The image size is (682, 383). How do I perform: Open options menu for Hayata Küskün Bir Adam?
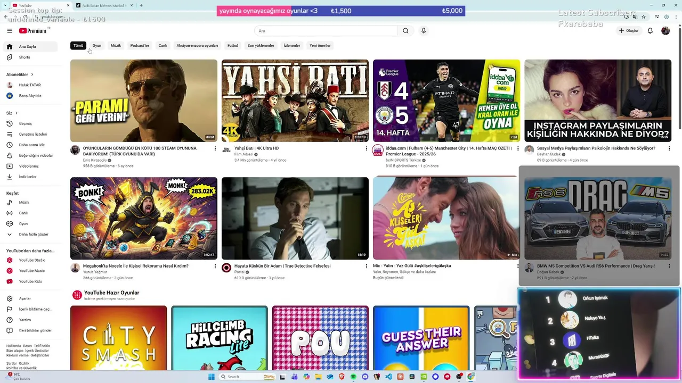pyautogui.click(x=366, y=266)
